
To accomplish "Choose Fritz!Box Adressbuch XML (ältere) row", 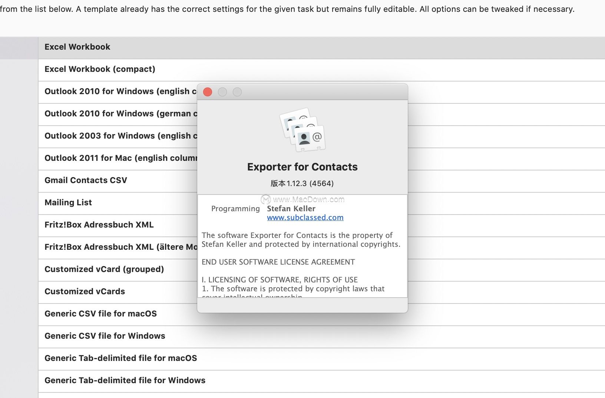I will pos(118,248).
